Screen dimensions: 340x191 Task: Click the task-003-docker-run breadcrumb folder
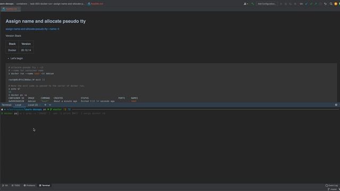click(57, 4)
